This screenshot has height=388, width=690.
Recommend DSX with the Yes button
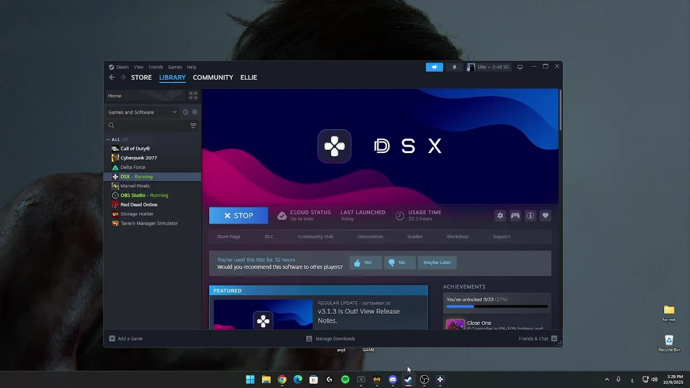pos(366,262)
